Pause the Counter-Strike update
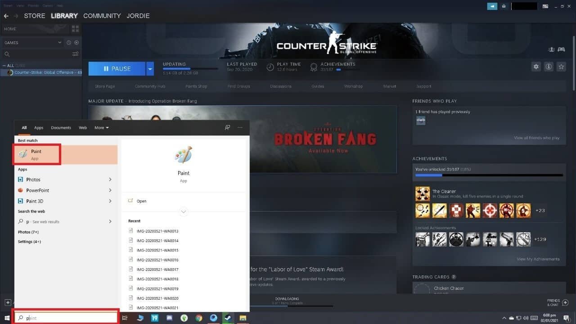This screenshot has height=324, width=576. (x=117, y=69)
